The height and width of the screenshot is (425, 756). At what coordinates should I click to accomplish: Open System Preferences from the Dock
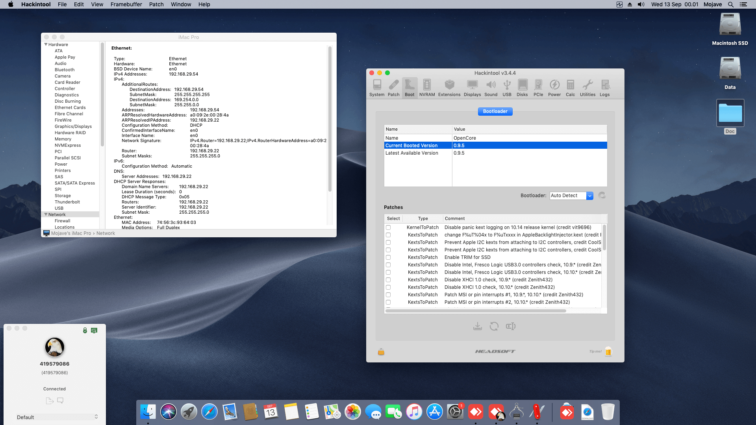(x=455, y=412)
